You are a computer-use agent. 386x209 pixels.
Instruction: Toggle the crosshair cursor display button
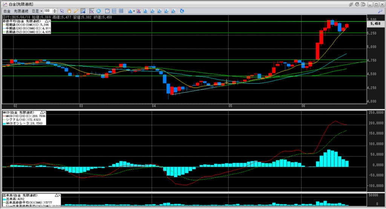click(x=92, y=11)
